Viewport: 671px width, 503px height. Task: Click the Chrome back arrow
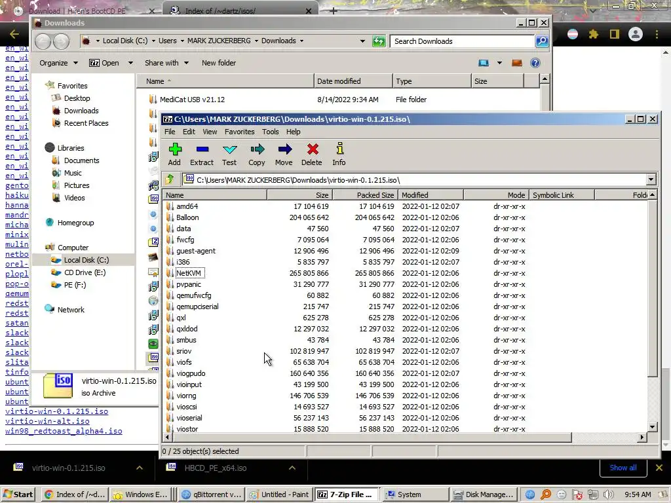pos(14,34)
